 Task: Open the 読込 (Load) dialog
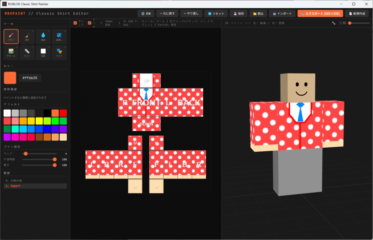260,13
